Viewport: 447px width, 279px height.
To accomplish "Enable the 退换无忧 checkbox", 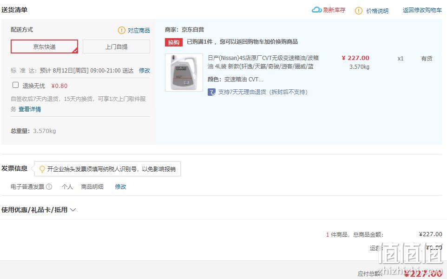I will [16, 85].
